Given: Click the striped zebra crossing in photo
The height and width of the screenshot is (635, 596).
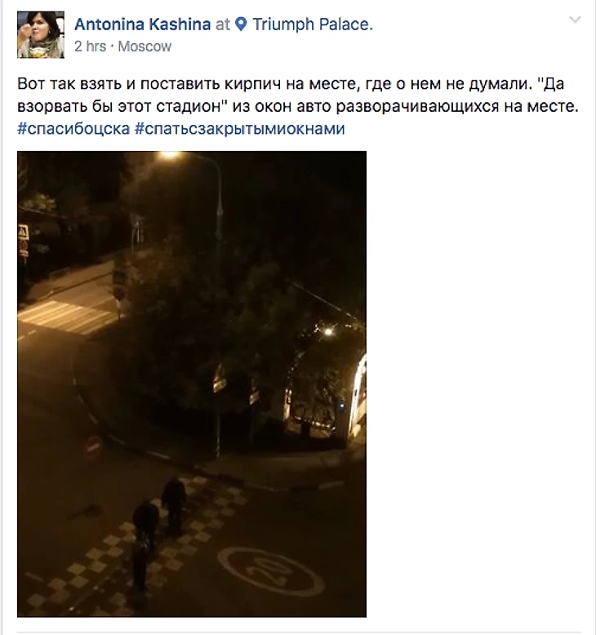Looking at the screenshot, I should [x=69, y=317].
